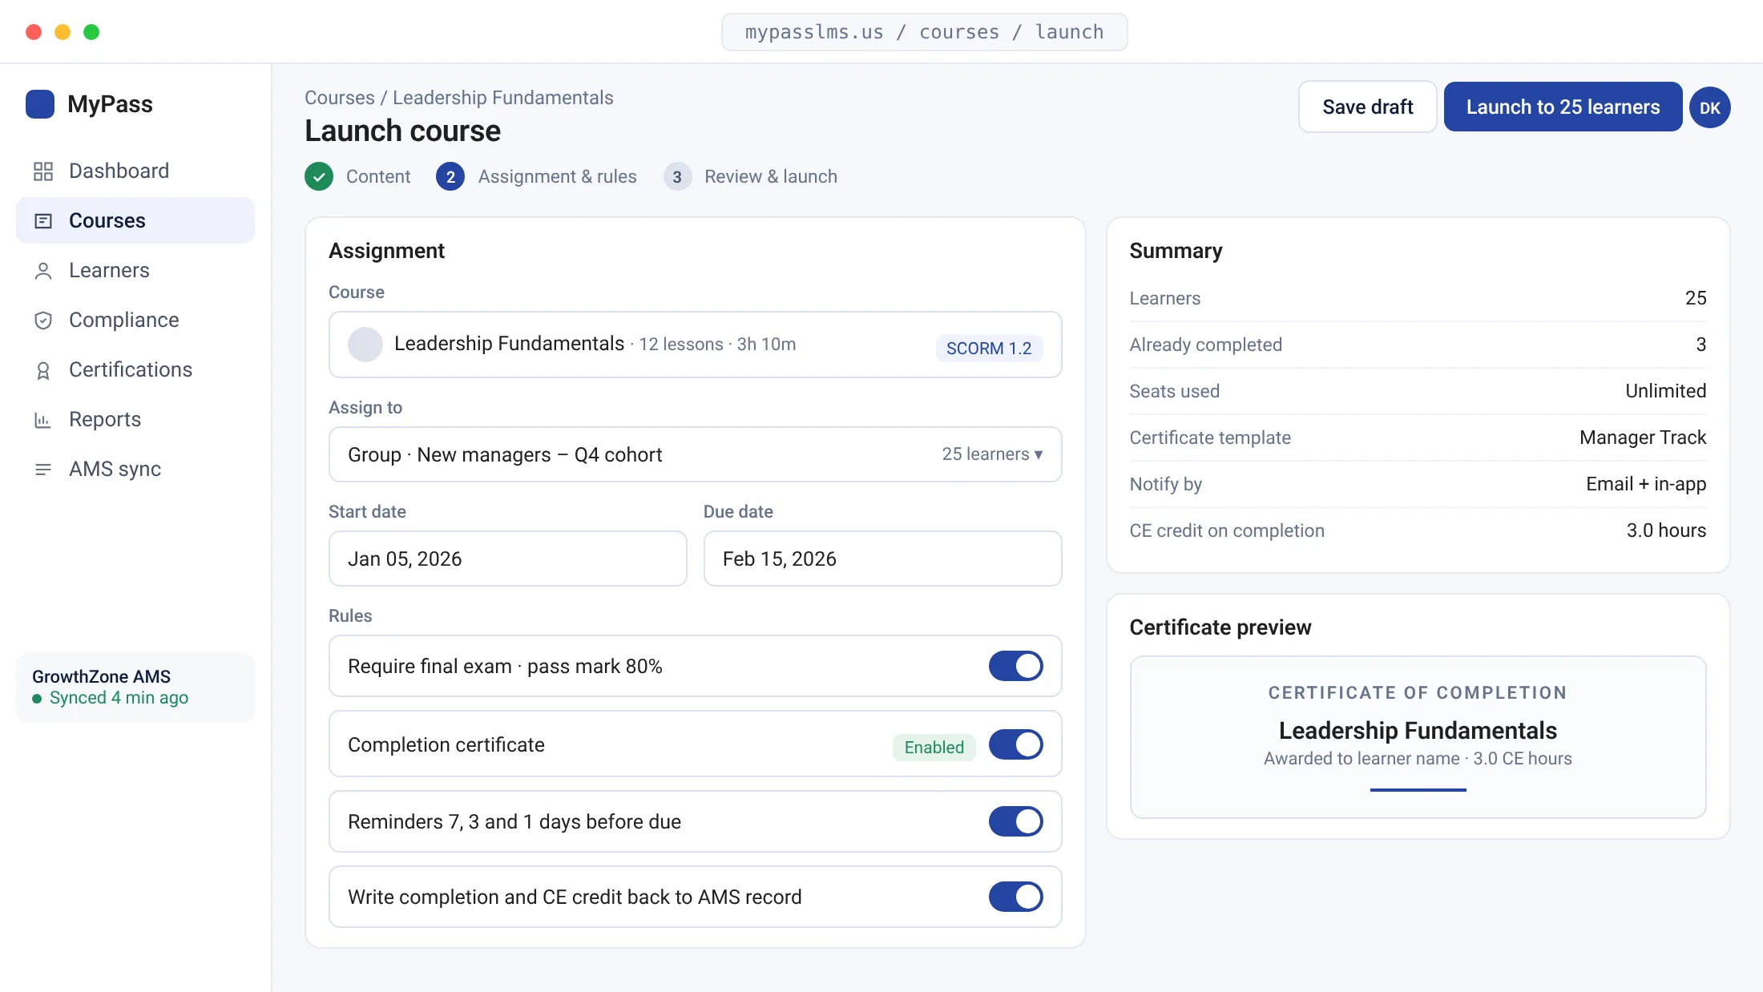
Task: Click the Reports chart icon
Action: click(43, 419)
